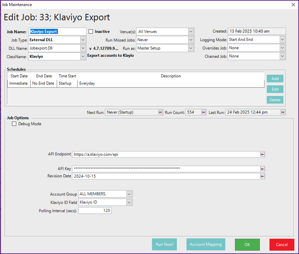This screenshot has height=254, width=299.
Task: Click arrow icon beside Revision Date field
Action: coord(262,176)
